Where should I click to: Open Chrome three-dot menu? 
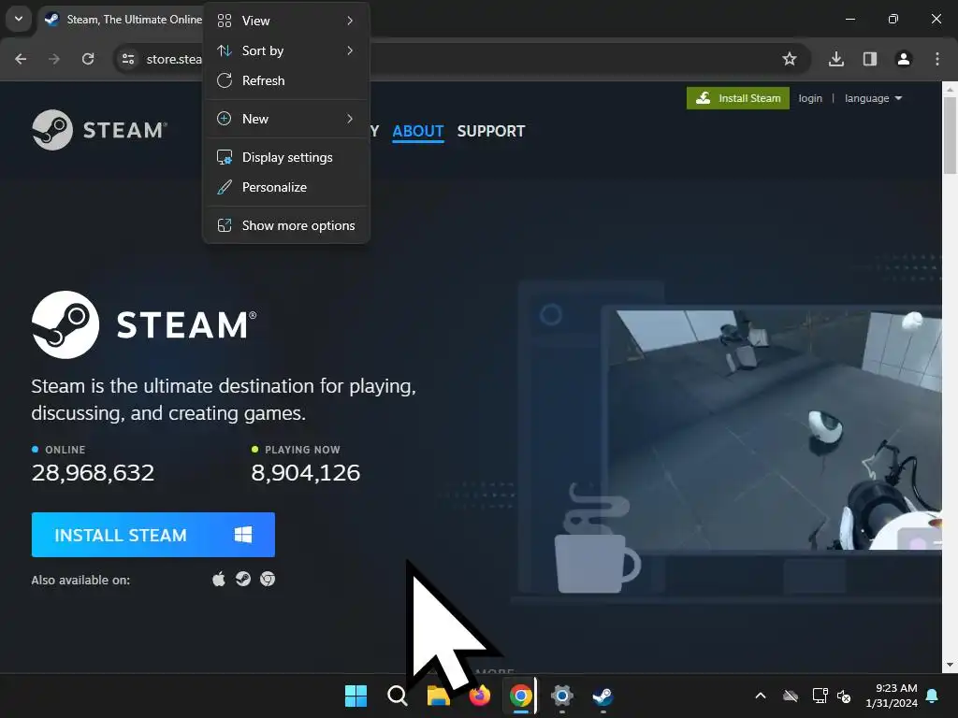coord(937,59)
